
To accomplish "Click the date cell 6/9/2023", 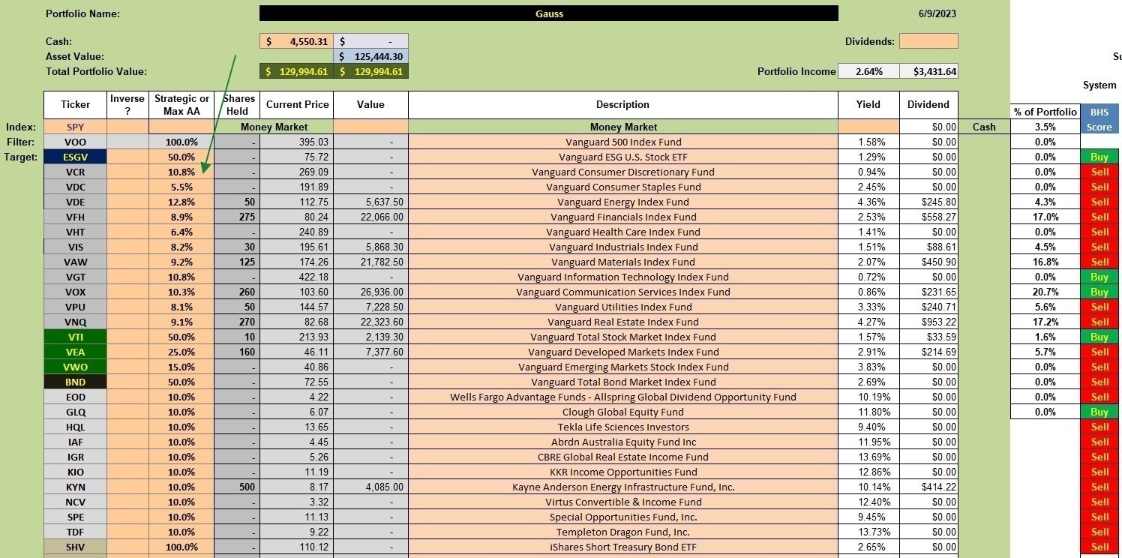I will pyautogui.click(x=928, y=13).
